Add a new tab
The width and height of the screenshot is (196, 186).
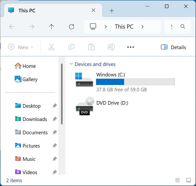click(x=112, y=11)
